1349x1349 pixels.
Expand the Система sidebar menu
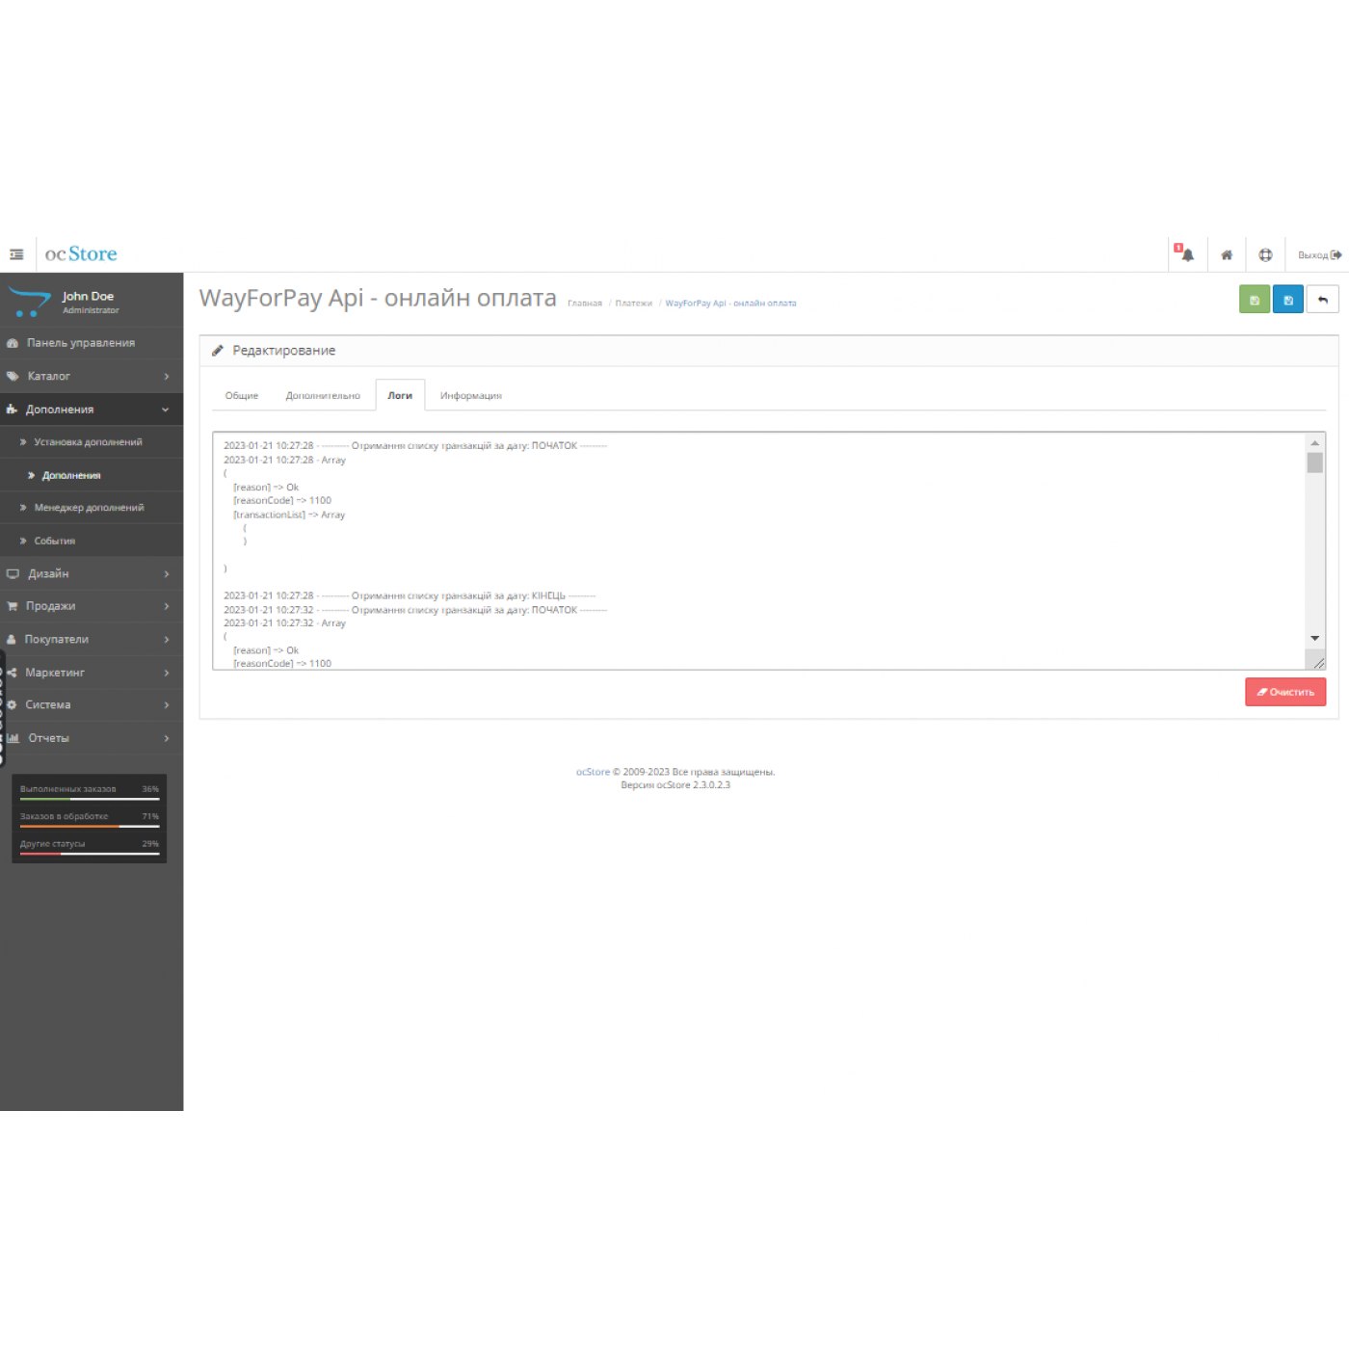click(x=92, y=705)
